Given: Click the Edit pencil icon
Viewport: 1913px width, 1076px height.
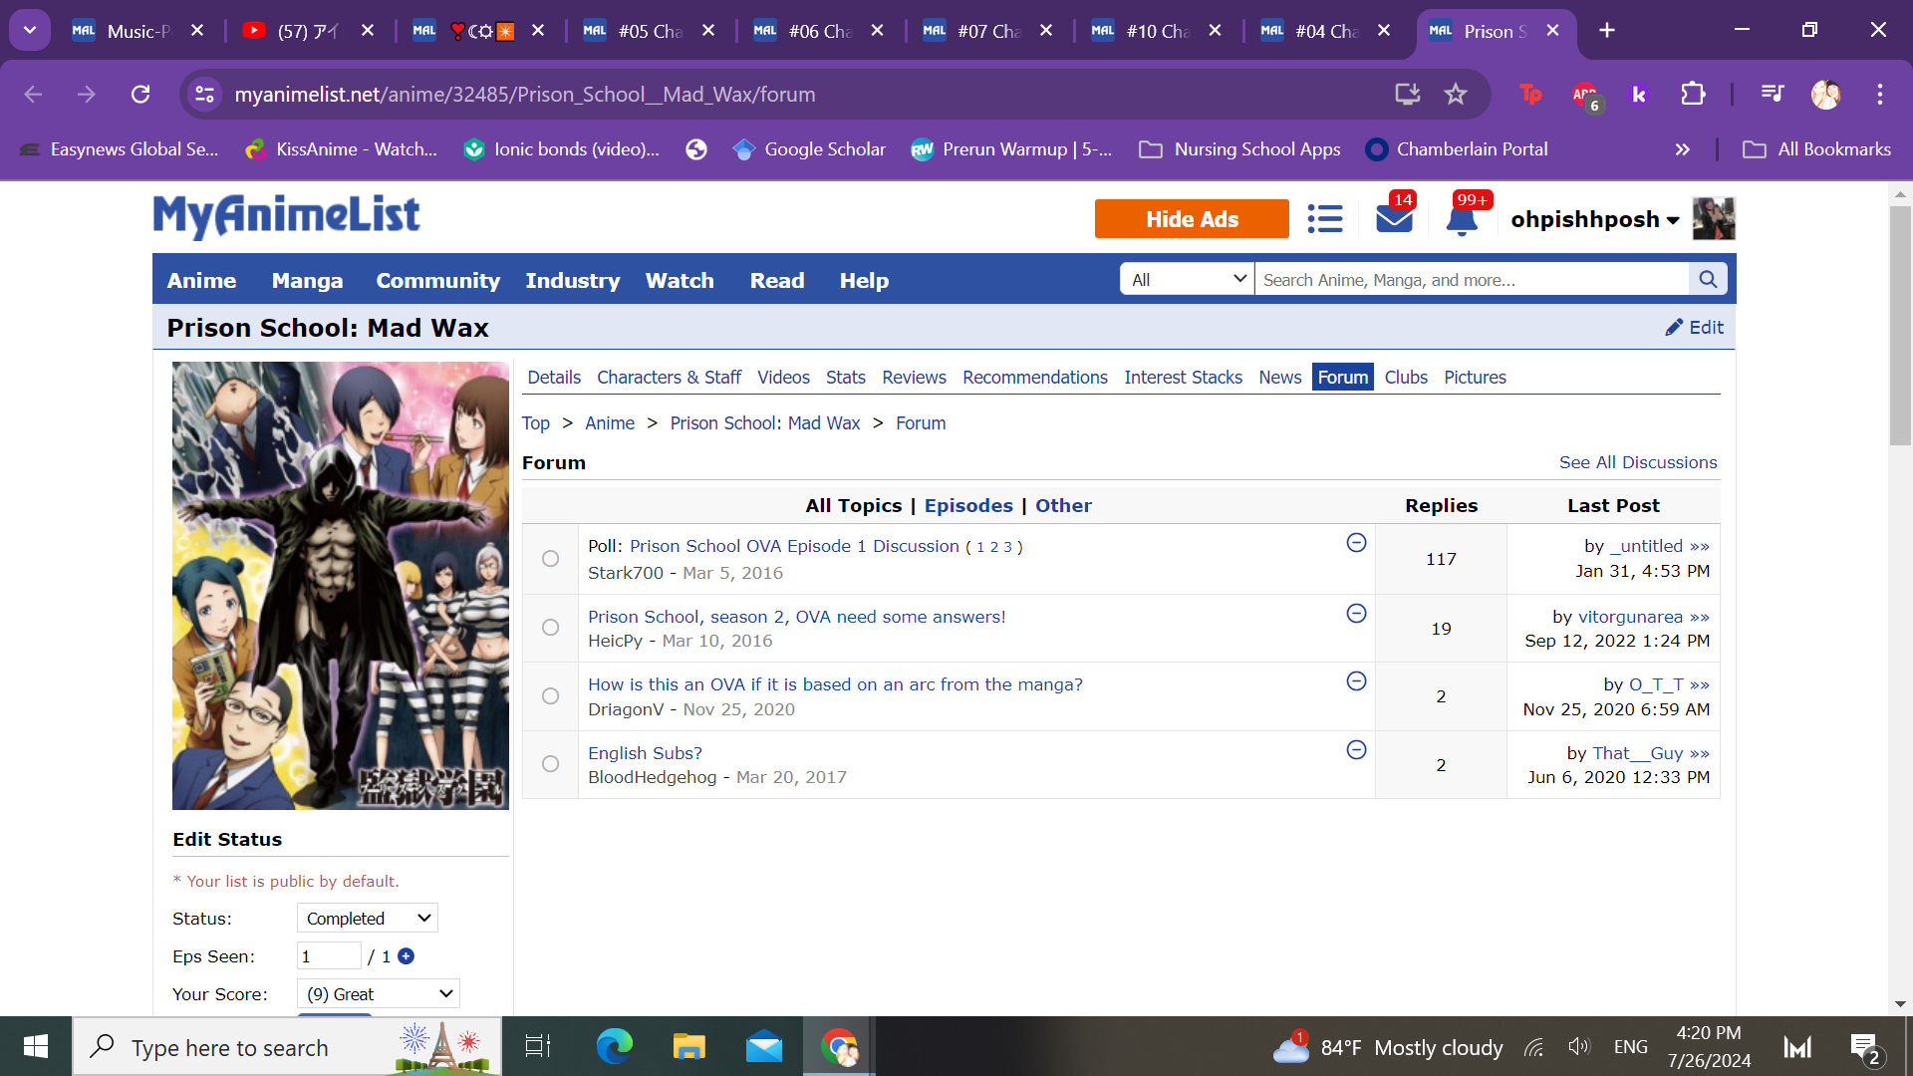Looking at the screenshot, I should [x=1674, y=328].
